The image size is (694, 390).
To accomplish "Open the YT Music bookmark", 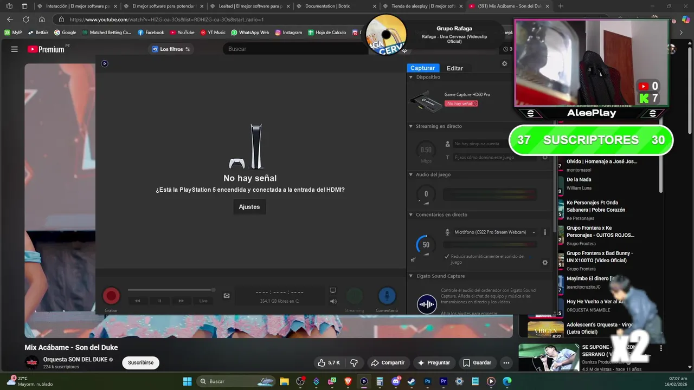I will [x=213, y=32].
